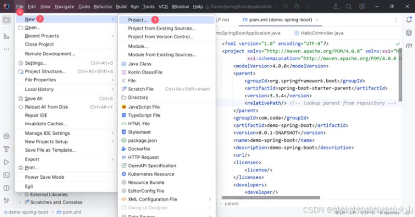This screenshot has width=415, height=217.
Task: Open the Build hammer tool window icon
Action: (x=6, y=149)
